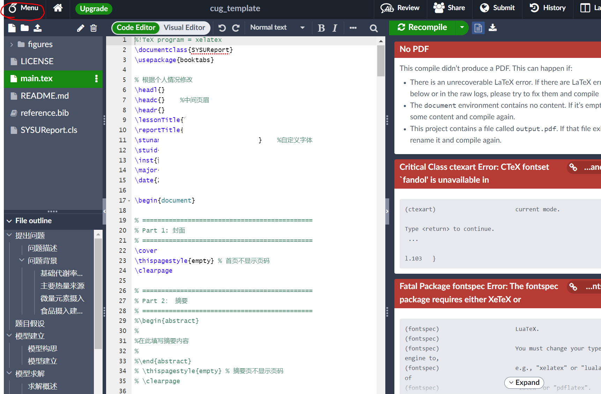Open ctexart error log location link
This screenshot has height=394, width=601.
585,167
